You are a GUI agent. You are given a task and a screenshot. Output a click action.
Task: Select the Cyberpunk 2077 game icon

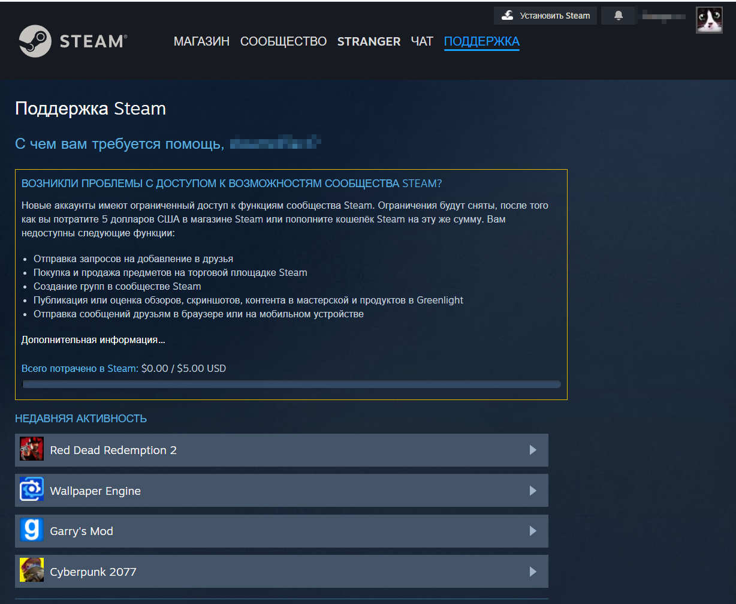[31, 571]
